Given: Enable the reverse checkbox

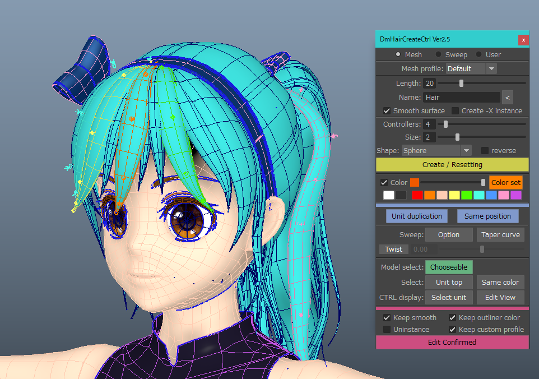Looking at the screenshot, I should click(x=485, y=151).
